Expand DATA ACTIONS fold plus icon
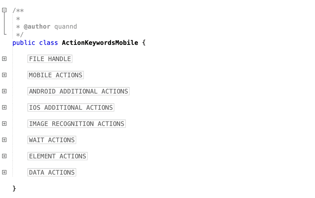 click(4, 172)
